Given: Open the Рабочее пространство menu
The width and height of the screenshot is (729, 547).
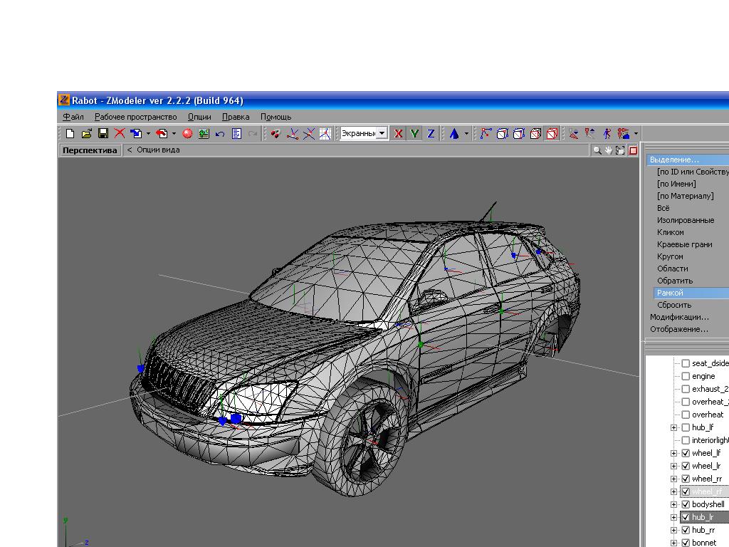Looking at the screenshot, I should 136,117.
